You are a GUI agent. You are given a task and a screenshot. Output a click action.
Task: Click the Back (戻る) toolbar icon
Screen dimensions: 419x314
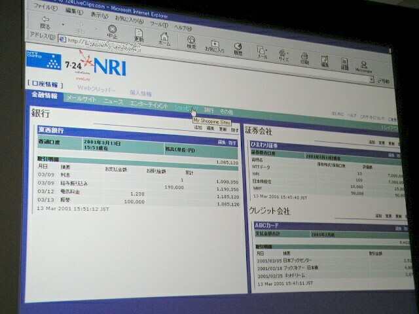tap(45, 25)
